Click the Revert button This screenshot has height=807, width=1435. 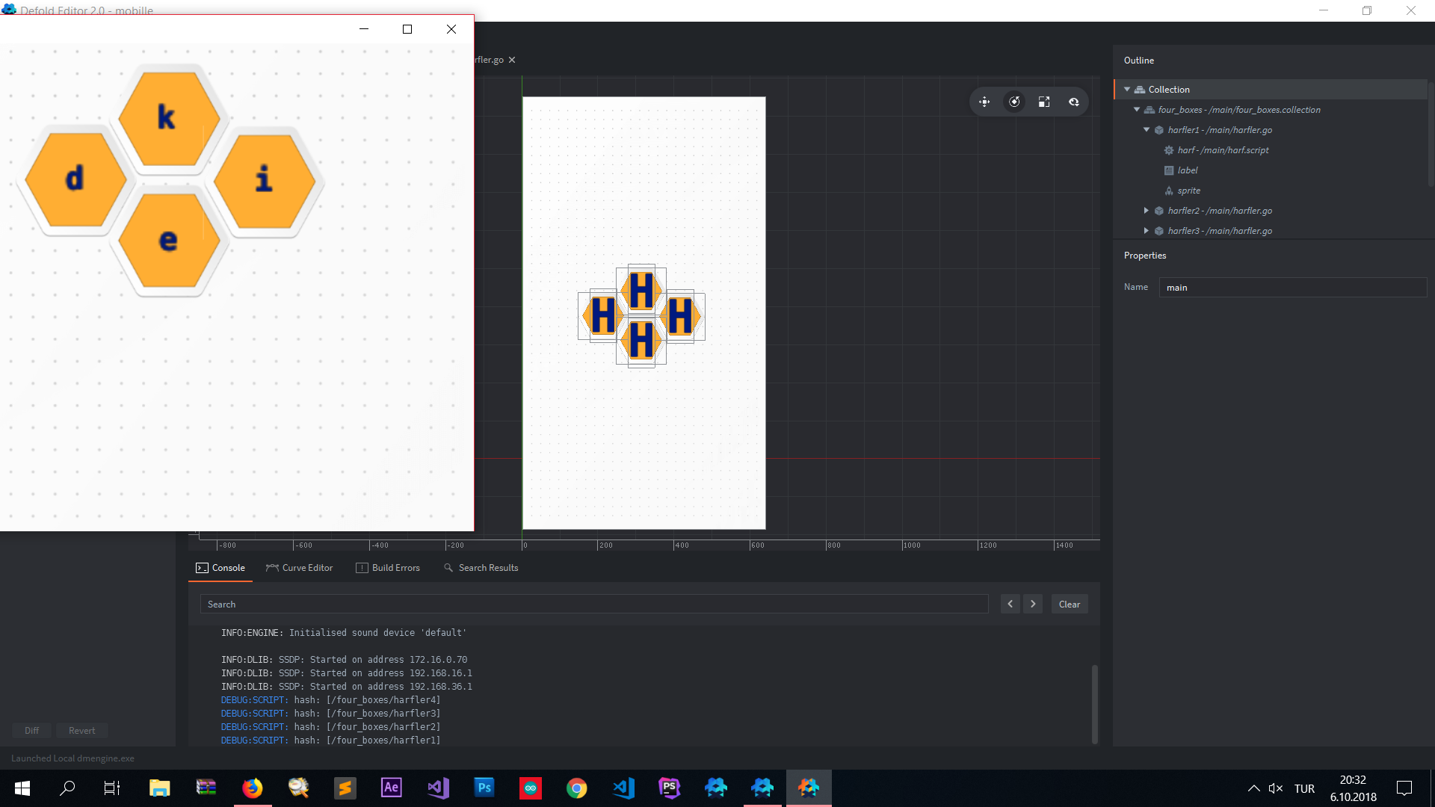click(x=82, y=731)
